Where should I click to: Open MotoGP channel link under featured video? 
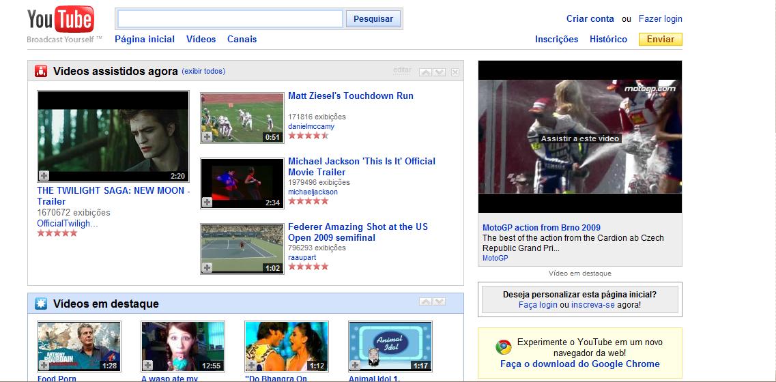click(x=495, y=258)
